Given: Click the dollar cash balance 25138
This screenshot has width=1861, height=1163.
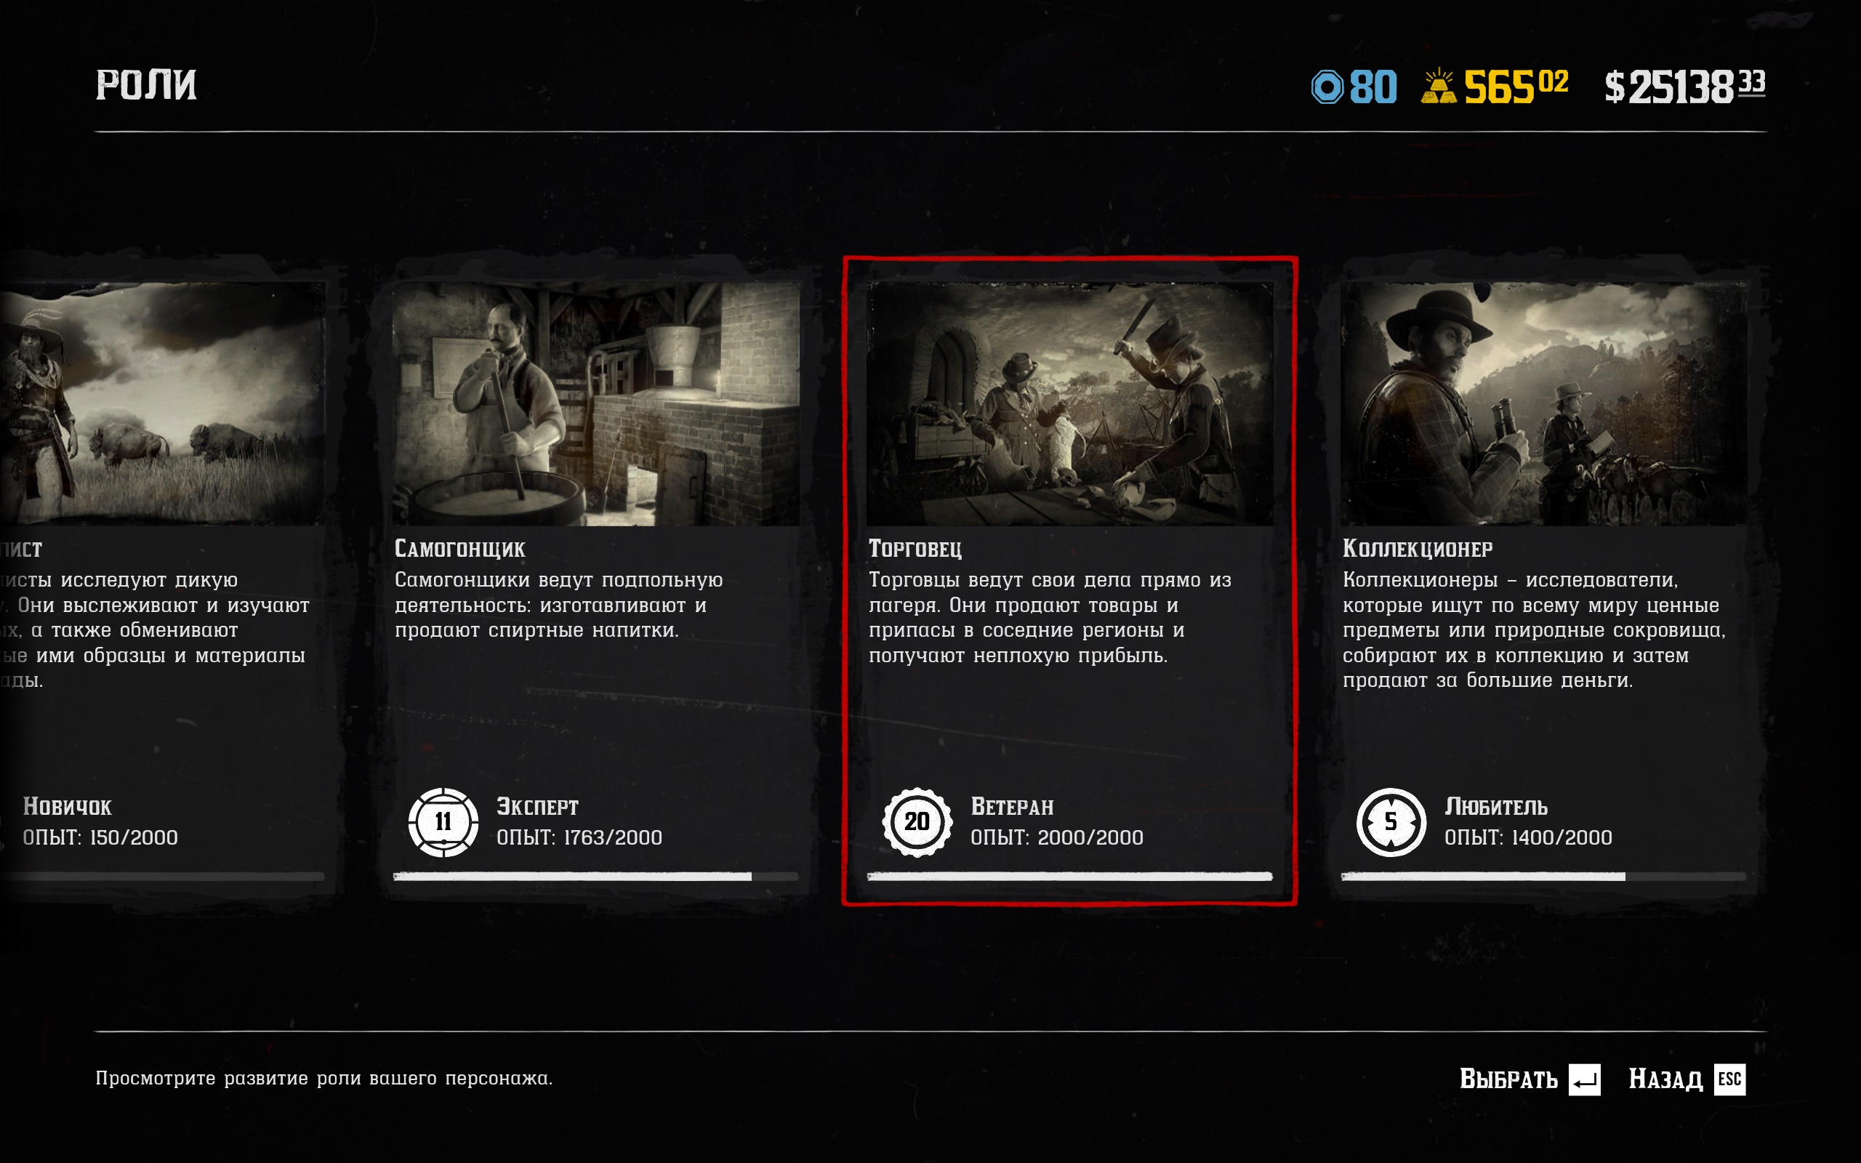Looking at the screenshot, I should click(1684, 86).
